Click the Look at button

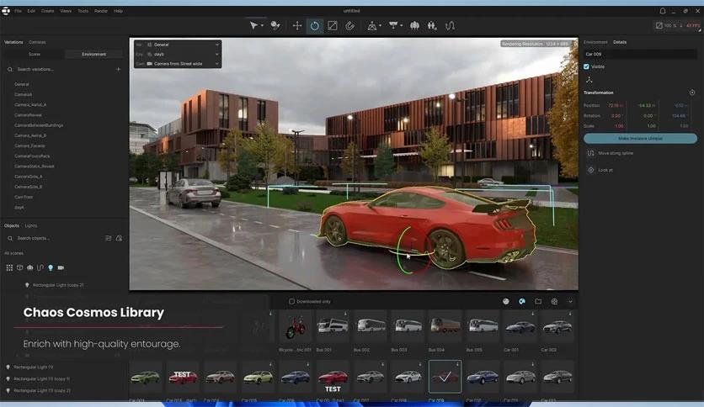tap(605, 170)
